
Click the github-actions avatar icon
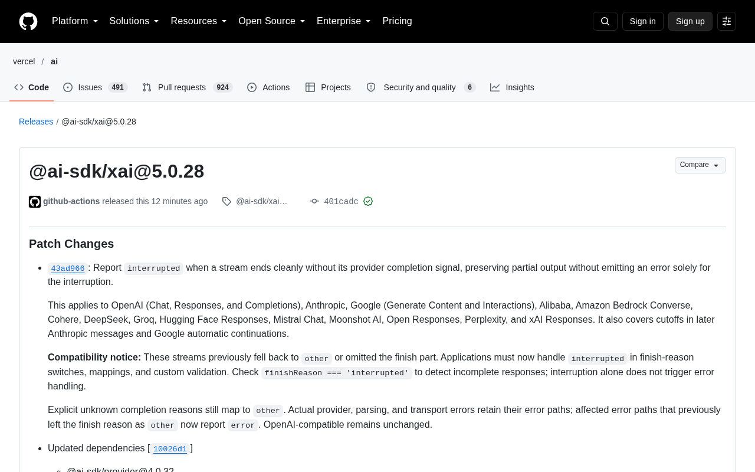[x=35, y=202]
